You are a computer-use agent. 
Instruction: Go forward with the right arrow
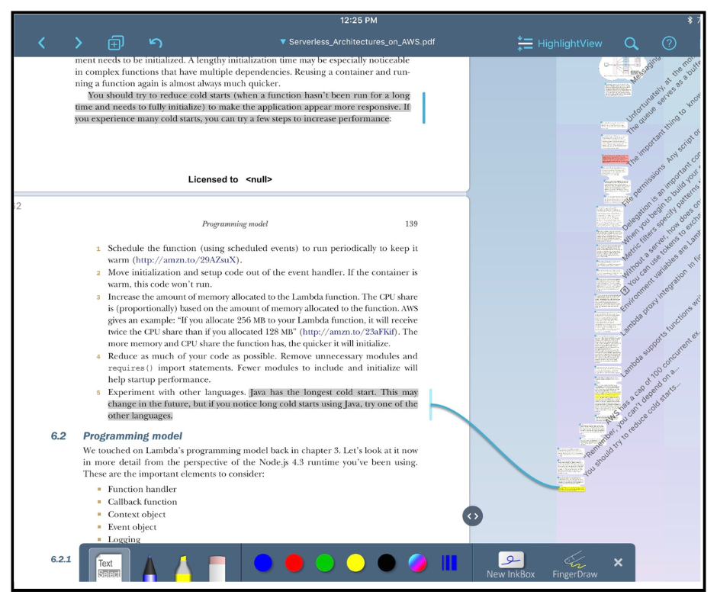[78, 43]
